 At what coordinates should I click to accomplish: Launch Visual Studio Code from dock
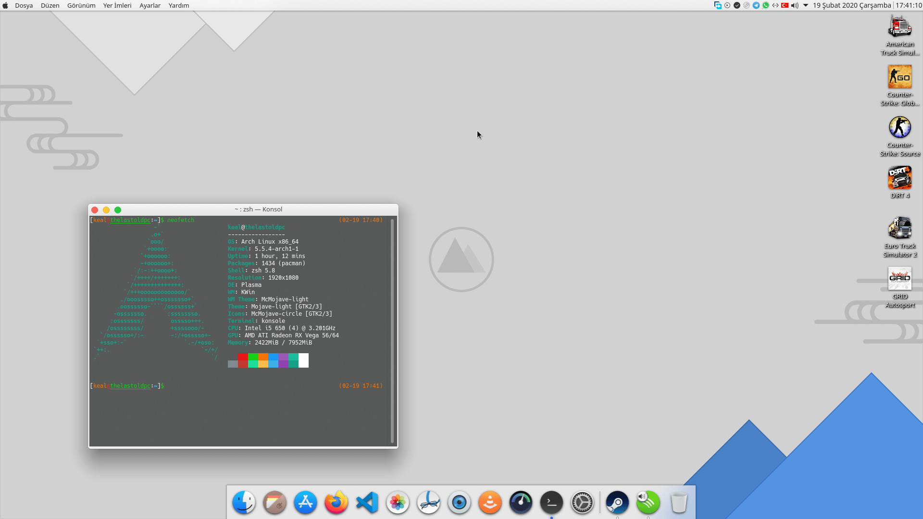(367, 503)
